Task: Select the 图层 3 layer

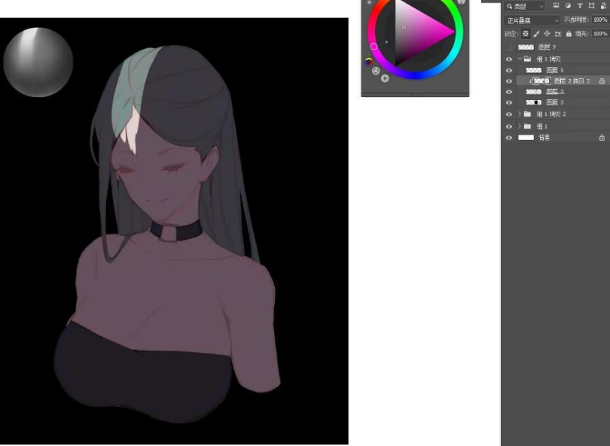Action: tap(555, 102)
